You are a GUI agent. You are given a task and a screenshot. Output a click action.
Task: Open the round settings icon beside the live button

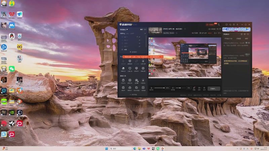click(204, 88)
